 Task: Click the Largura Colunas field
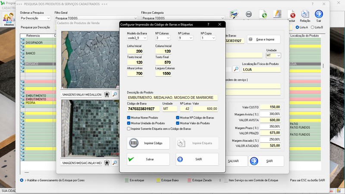(x=163, y=73)
